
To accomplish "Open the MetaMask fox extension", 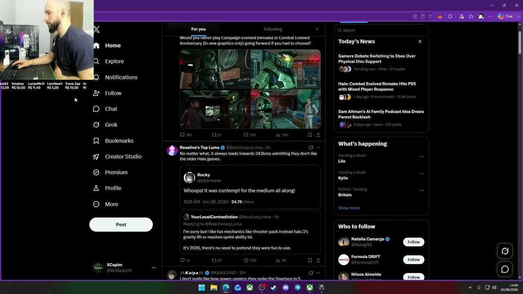I will (440, 16).
